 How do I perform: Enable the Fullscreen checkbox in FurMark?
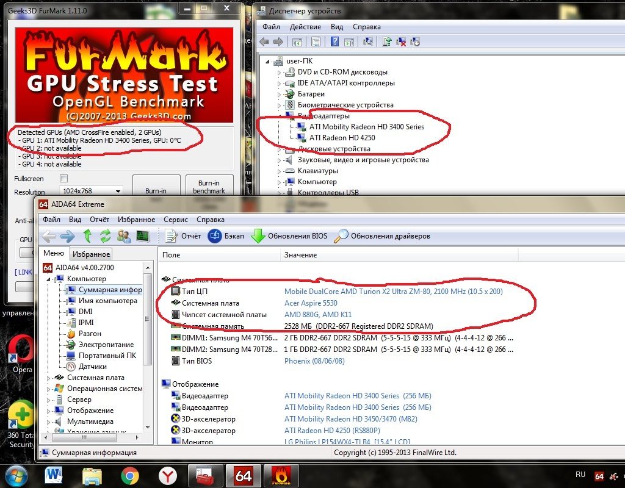click(x=63, y=179)
